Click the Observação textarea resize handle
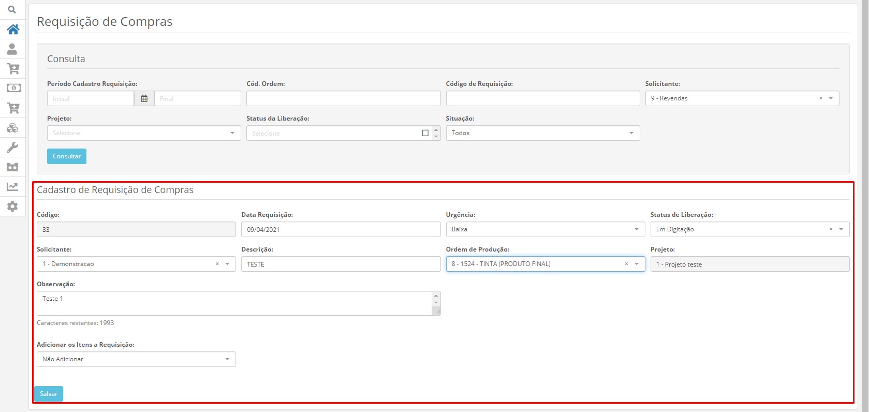The height and width of the screenshot is (412, 869). click(437, 312)
